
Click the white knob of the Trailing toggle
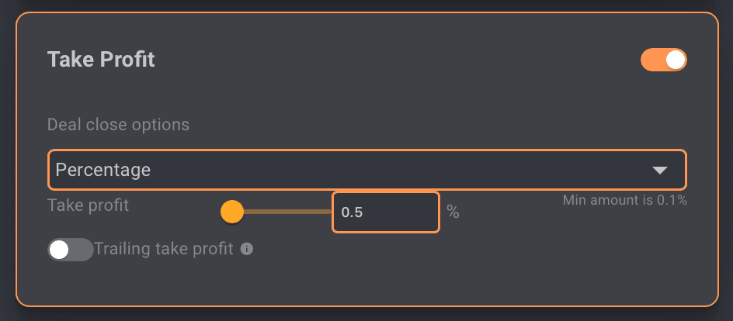(59, 250)
